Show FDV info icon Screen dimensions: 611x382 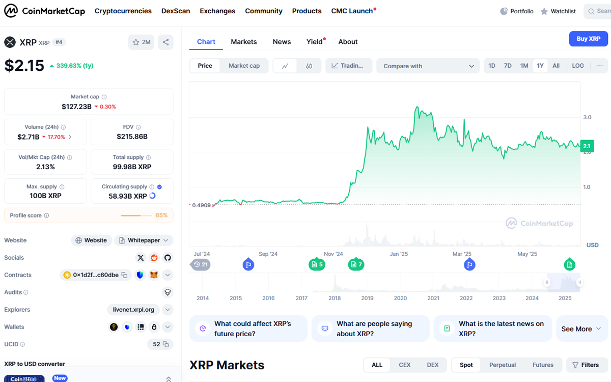138,127
